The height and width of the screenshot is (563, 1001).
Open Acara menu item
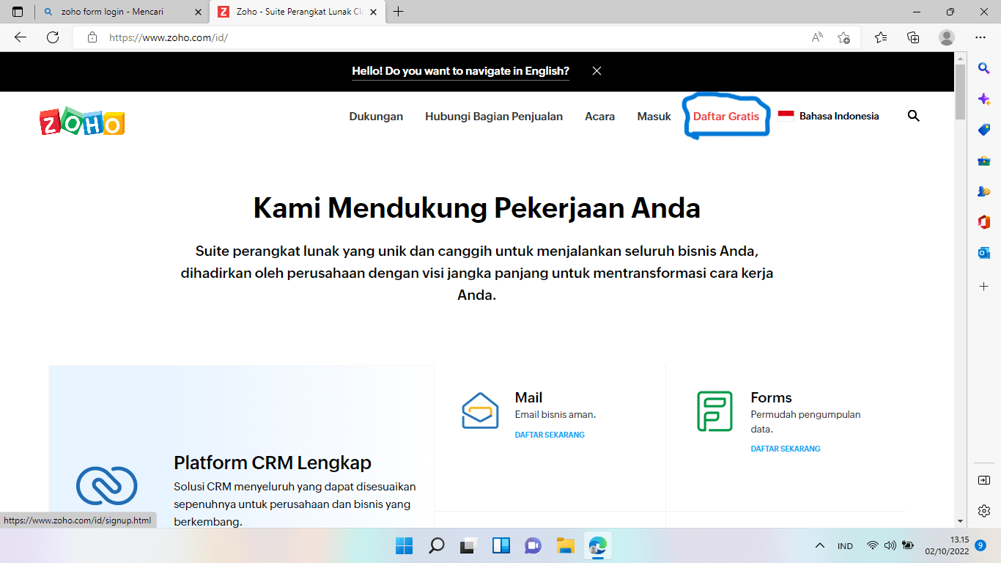click(599, 116)
